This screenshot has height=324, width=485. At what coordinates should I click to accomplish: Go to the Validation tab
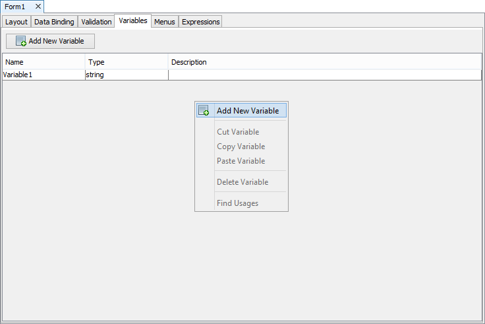pyautogui.click(x=96, y=22)
